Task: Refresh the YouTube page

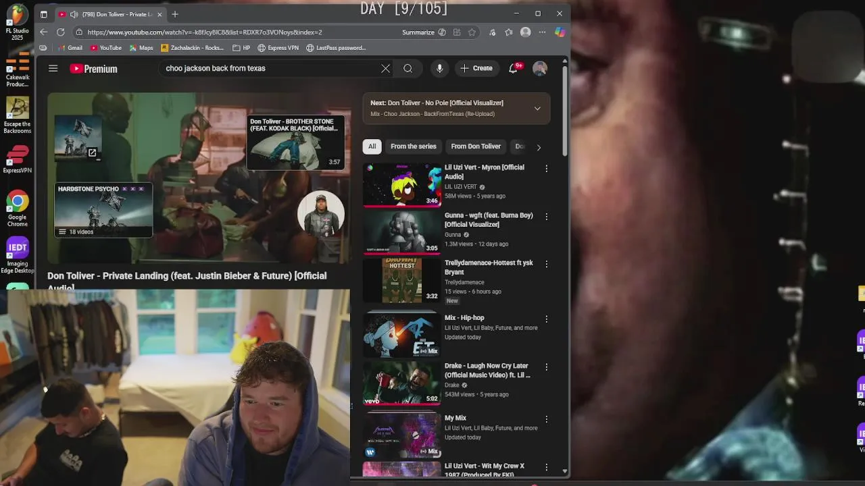Action: tap(61, 32)
